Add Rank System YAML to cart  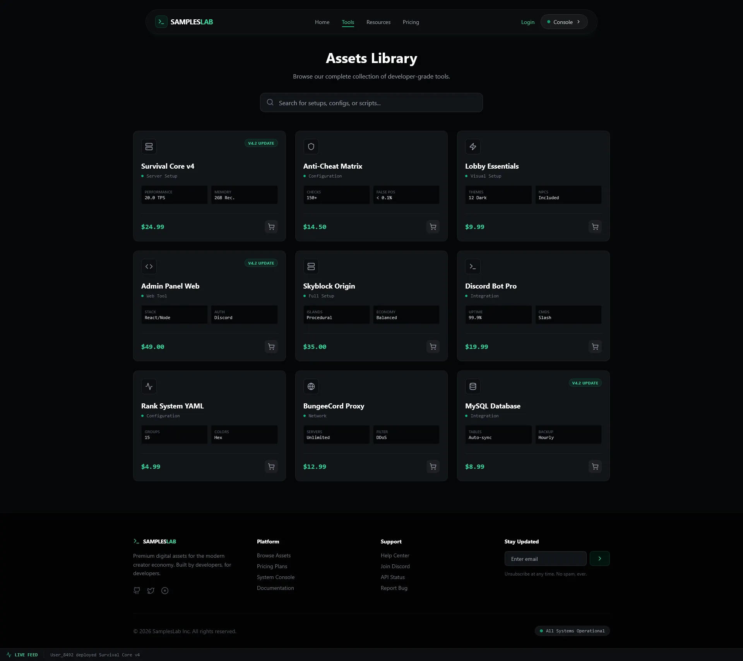(271, 466)
